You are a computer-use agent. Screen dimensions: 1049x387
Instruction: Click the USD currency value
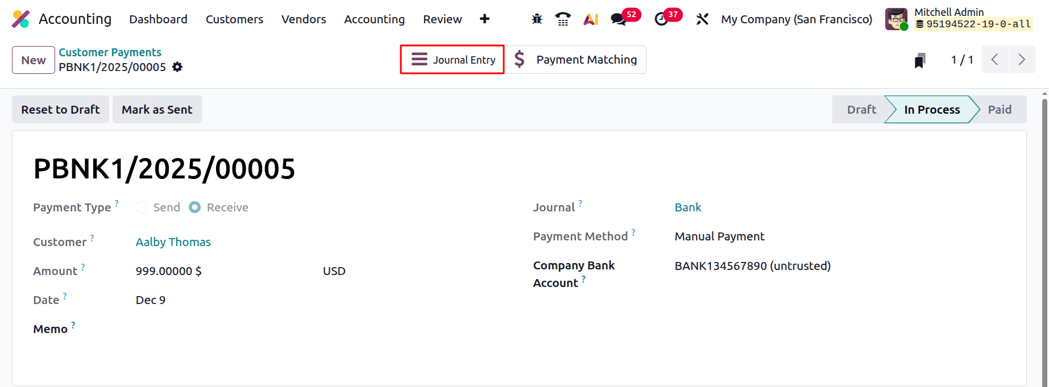coord(334,271)
